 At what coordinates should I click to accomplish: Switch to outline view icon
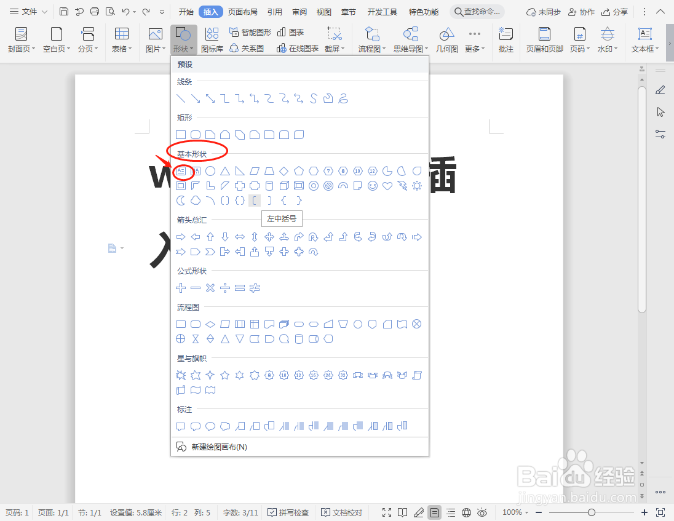[x=451, y=512]
